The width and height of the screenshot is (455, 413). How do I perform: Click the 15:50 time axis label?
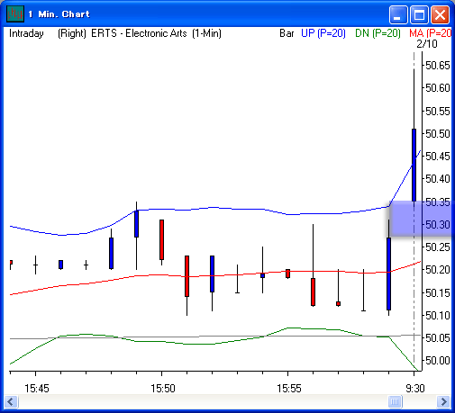point(163,389)
